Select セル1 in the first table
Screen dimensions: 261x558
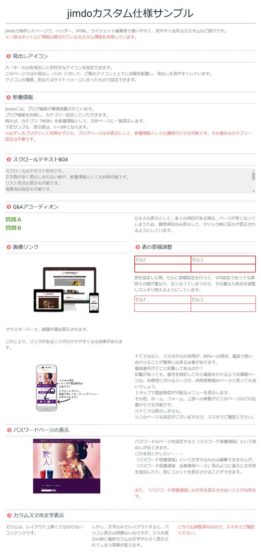tap(163, 260)
